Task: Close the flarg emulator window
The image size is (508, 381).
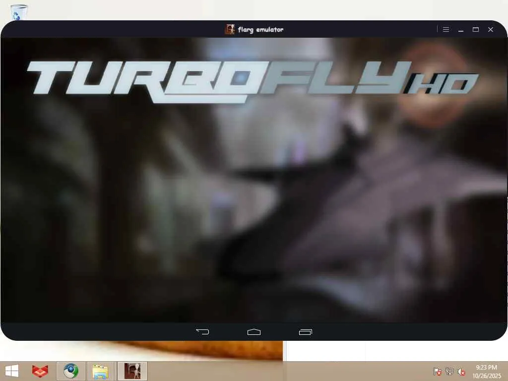Action: (491, 29)
